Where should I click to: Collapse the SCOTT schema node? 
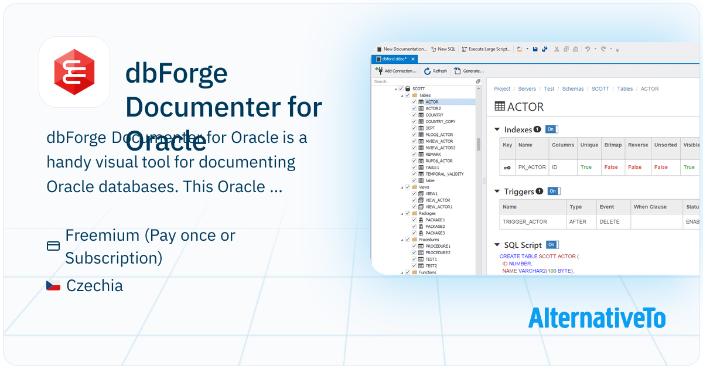pyautogui.click(x=394, y=88)
